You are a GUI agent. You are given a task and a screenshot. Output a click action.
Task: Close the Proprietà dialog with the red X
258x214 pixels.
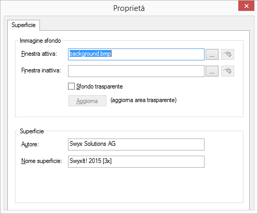(246, 6)
